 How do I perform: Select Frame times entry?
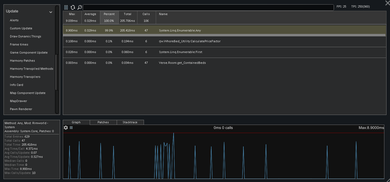click(19, 44)
